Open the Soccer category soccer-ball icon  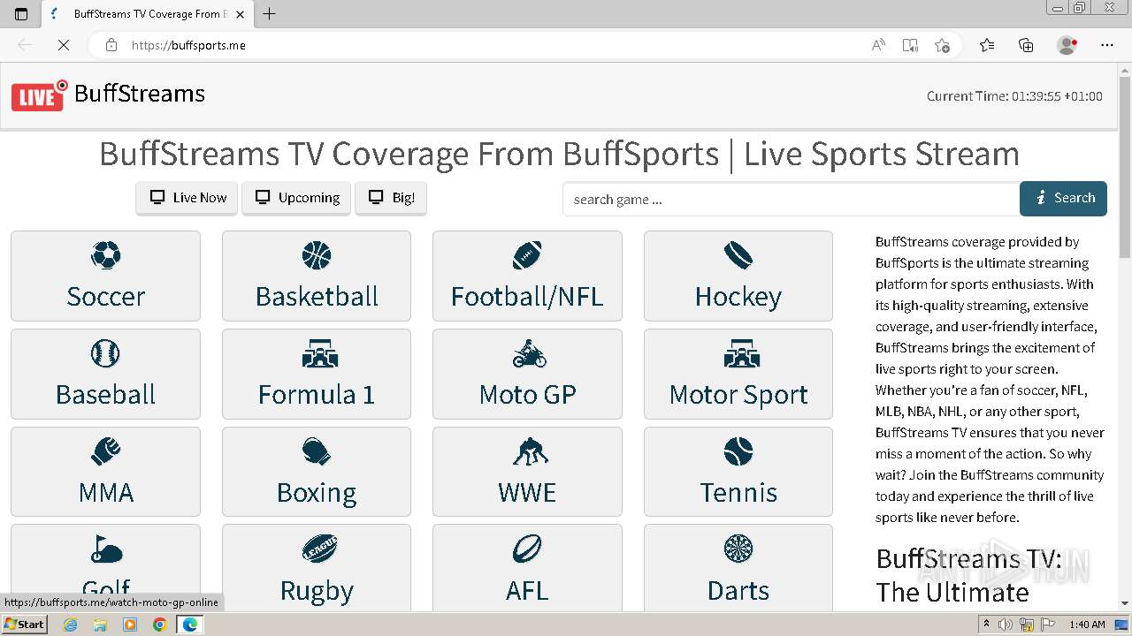105,255
